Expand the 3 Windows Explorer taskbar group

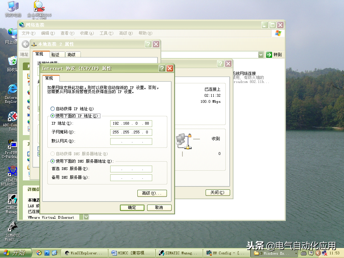tap(275, 253)
